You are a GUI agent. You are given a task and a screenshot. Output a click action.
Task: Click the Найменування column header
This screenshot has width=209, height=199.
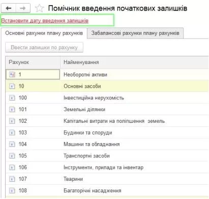click(x=135, y=62)
